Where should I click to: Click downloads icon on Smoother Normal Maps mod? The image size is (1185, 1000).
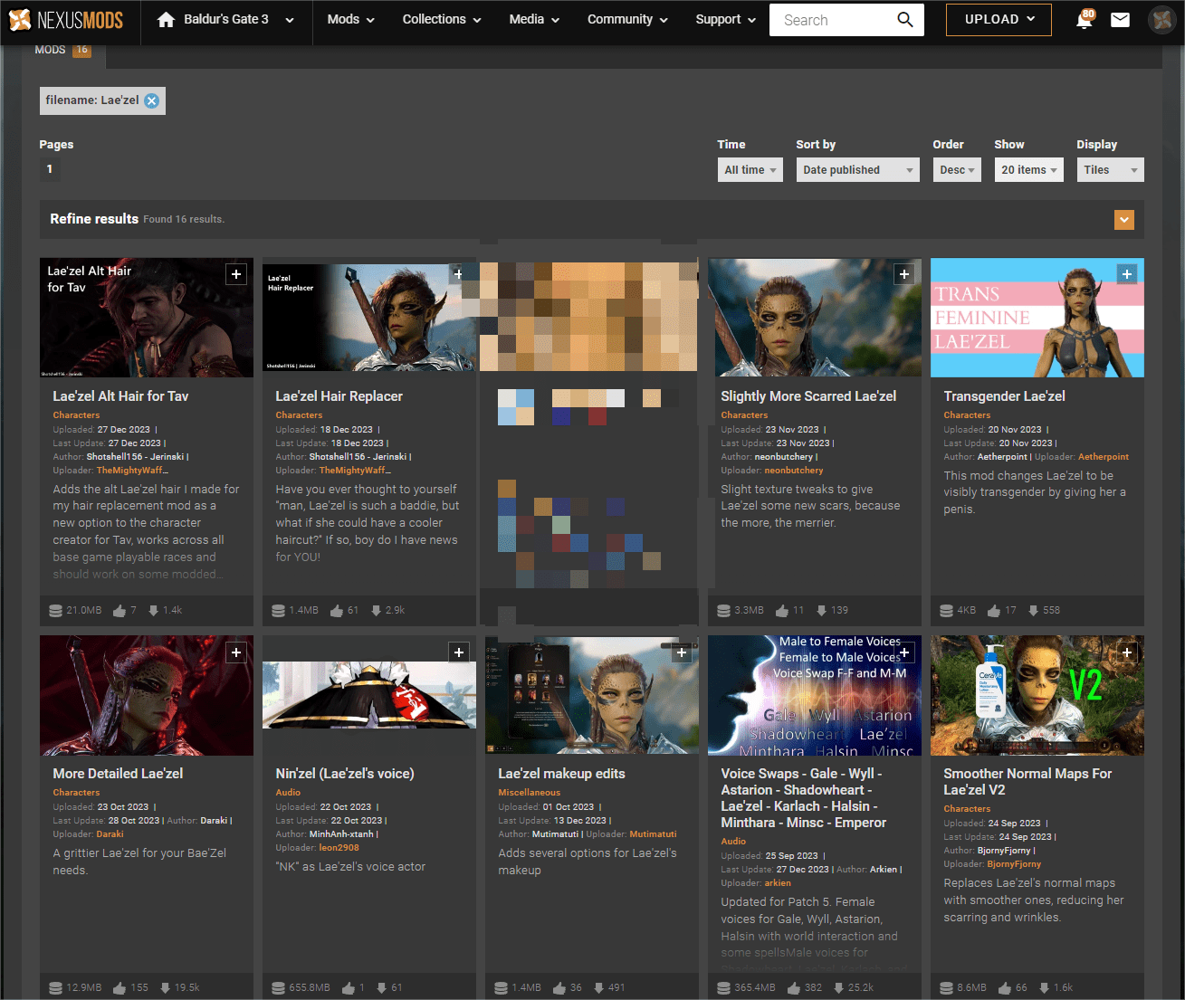point(1044,987)
